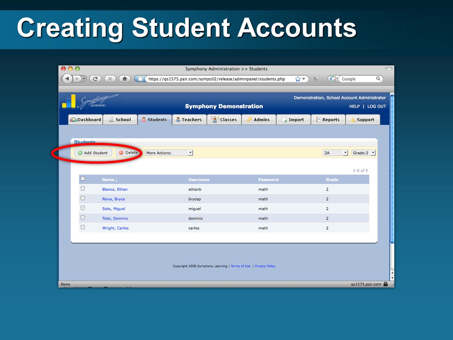This screenshot has height=340, width=453.
Task: Click the username ethanb
Action: (x=195, y=189)
